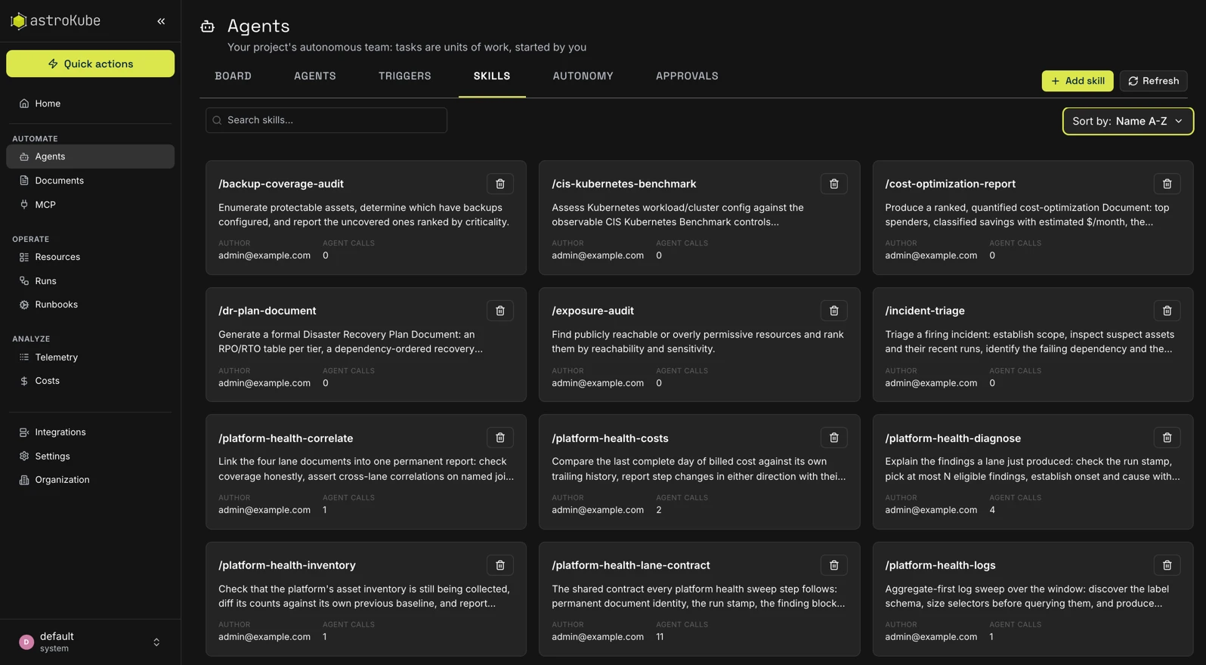Open the /backup-coverage-audit skill title

280,184
